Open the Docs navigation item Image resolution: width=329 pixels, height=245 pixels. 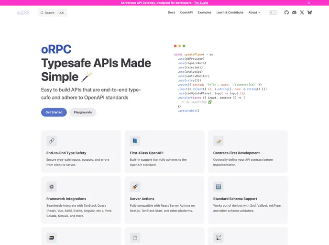click(x=171, y=12)
